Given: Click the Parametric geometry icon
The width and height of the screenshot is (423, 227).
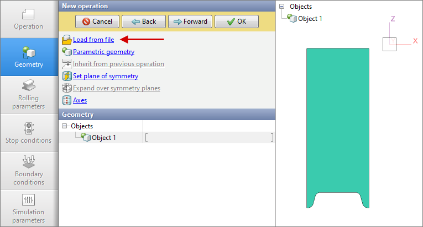Looking at the screenshot, I should 67,52.
